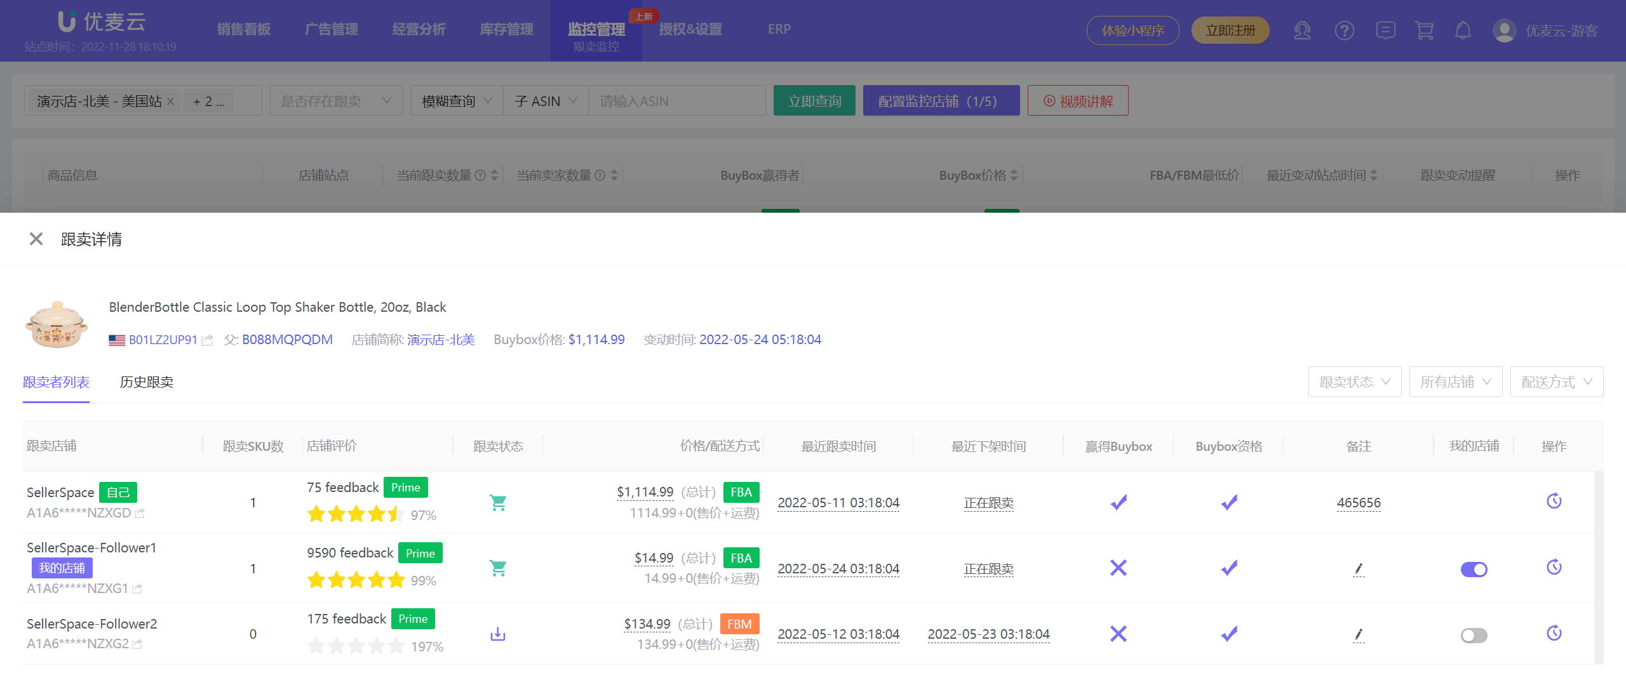Image resolution: width=1626 pixels, height=673 pixels.
Task: Open the history clock icon in SellerSpace operation column
Action: pos(1554,501)
